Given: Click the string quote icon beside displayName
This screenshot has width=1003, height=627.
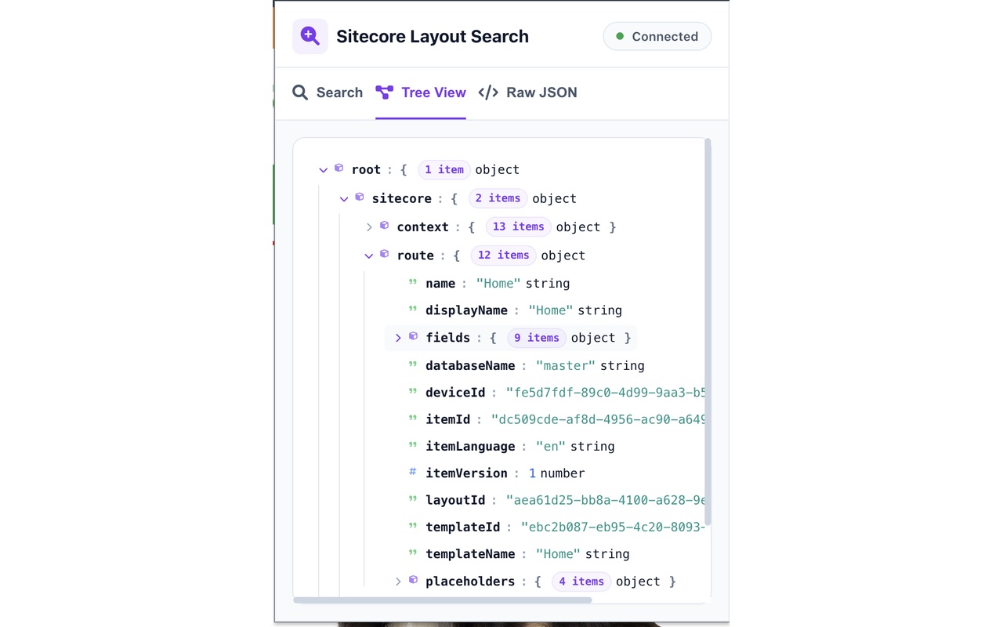Looking at the screenshot, I should 413,309.
